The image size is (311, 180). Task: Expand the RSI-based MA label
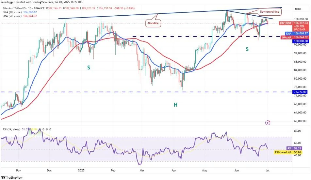pyautogui.click(x=283, y=152)
